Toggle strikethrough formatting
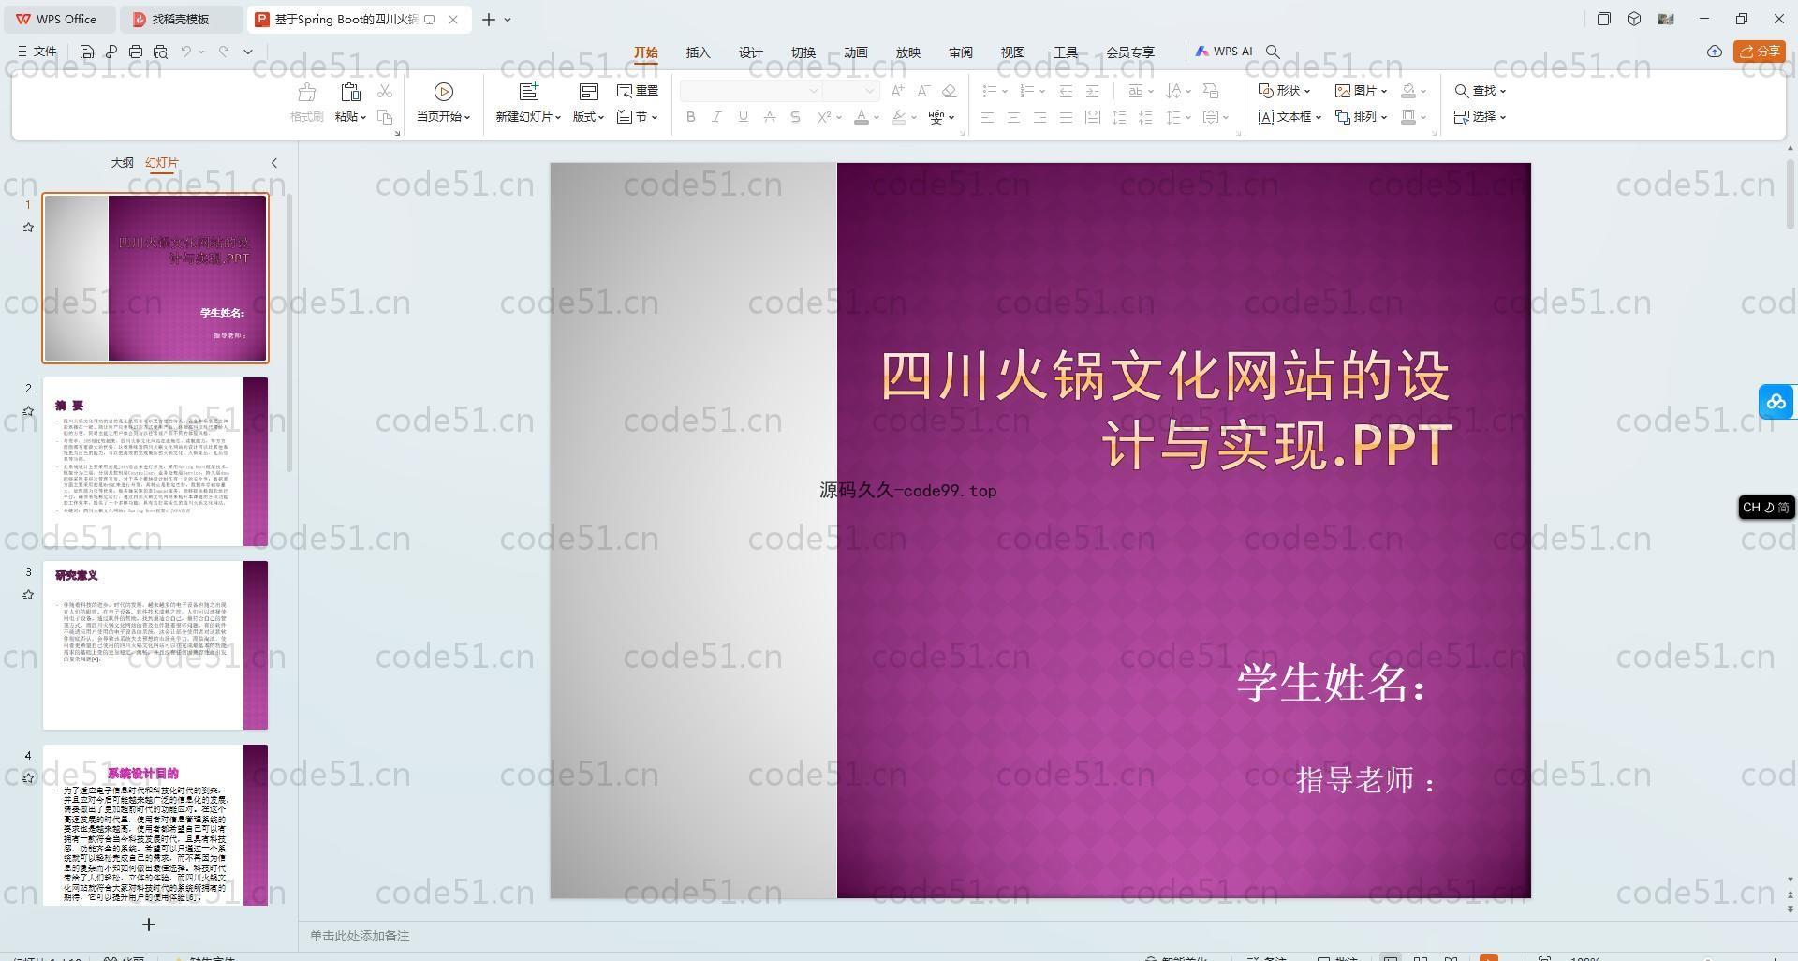 coord(770,117)
